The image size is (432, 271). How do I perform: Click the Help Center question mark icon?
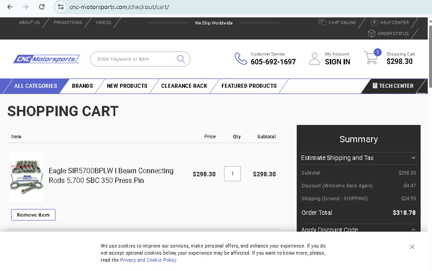pos(374,22)
